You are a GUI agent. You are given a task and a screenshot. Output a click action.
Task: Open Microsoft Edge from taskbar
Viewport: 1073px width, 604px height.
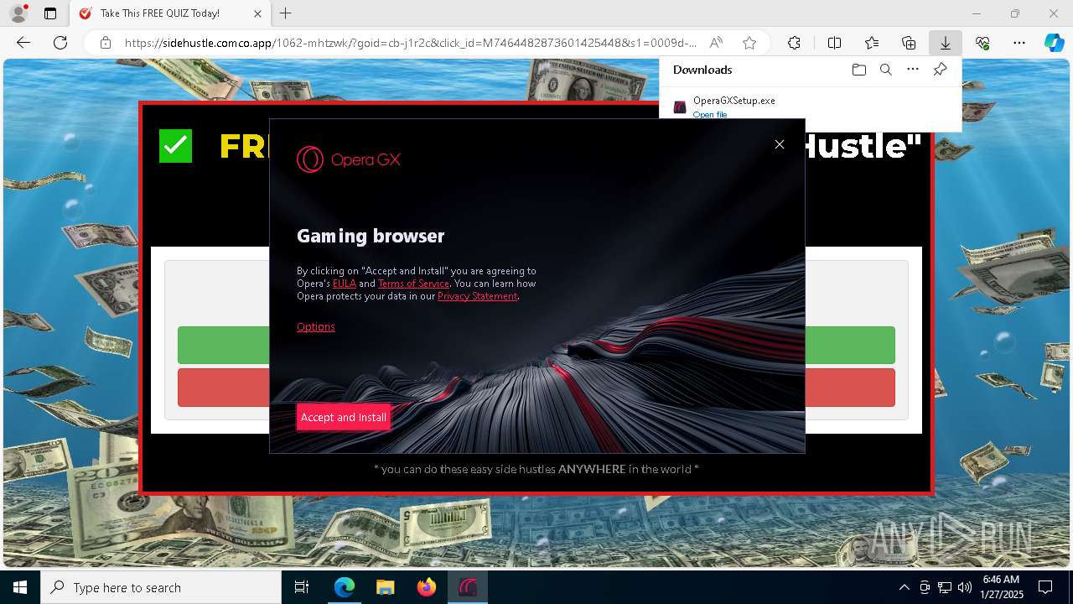[345, 587]
